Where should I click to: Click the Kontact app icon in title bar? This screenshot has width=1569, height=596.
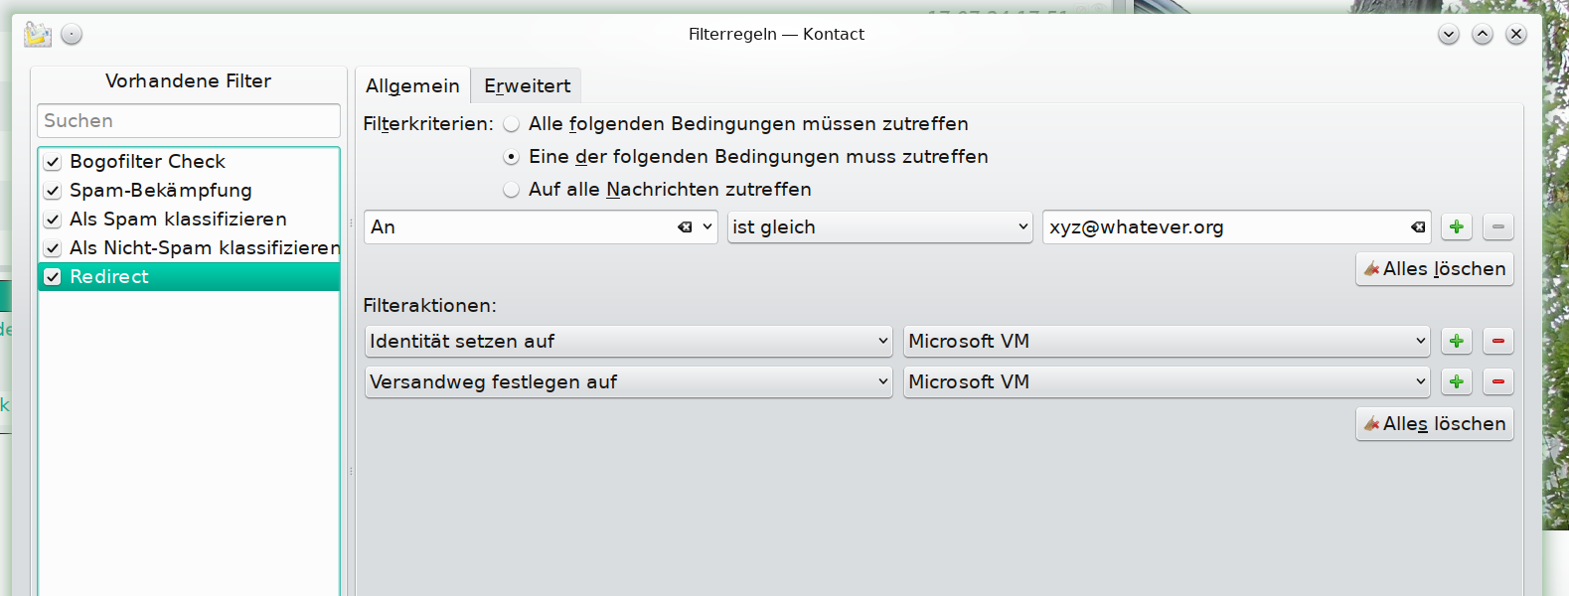[x=38, y=34]
